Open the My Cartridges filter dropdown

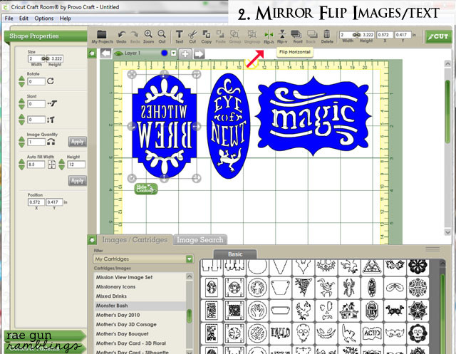[x=190, y=259]
